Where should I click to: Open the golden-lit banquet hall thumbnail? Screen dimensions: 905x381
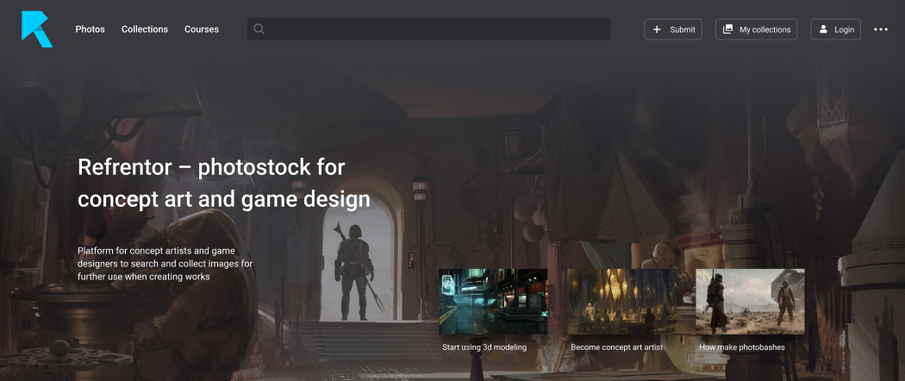(x=621, y=301)
